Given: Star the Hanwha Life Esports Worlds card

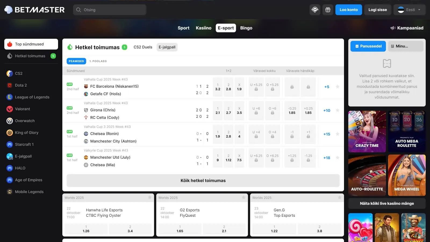Looking at the screenshot, I should (x=150, y=197).
